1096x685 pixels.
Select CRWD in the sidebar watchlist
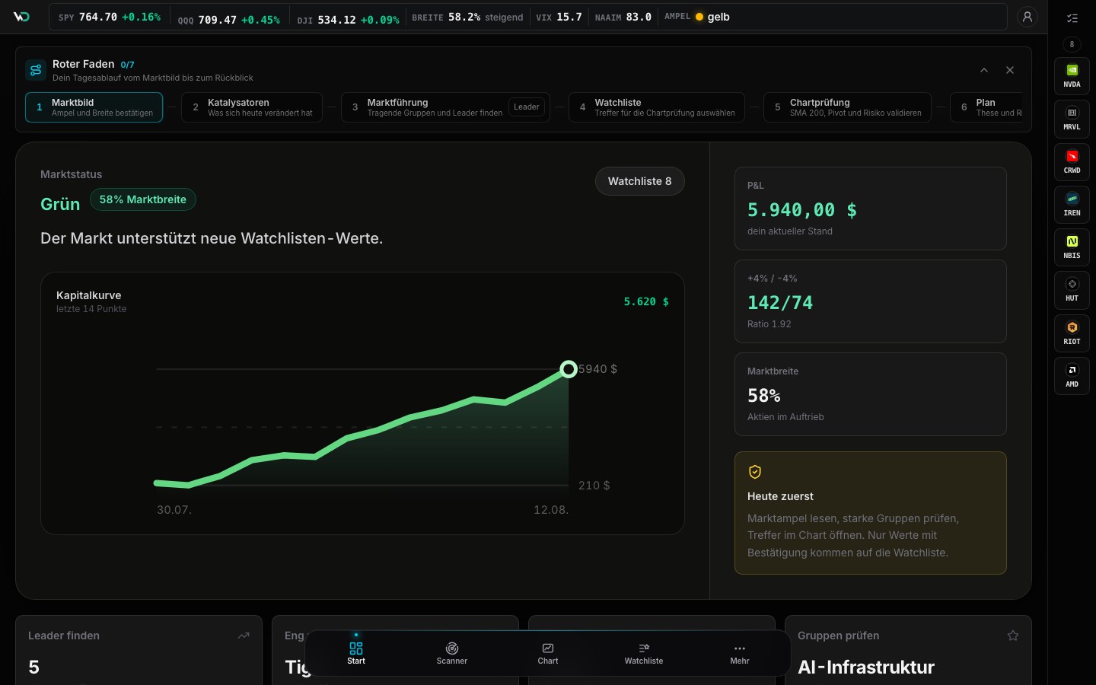[1072, 162]
